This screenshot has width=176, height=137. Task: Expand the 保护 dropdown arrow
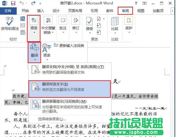[x=129, y=33]
